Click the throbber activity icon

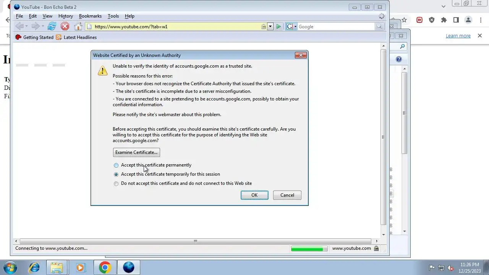(382, 16)
